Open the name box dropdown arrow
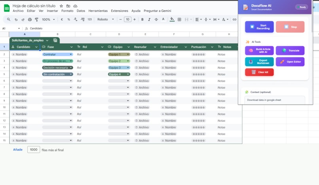This screenshot has width=319, height=185. 19,28
